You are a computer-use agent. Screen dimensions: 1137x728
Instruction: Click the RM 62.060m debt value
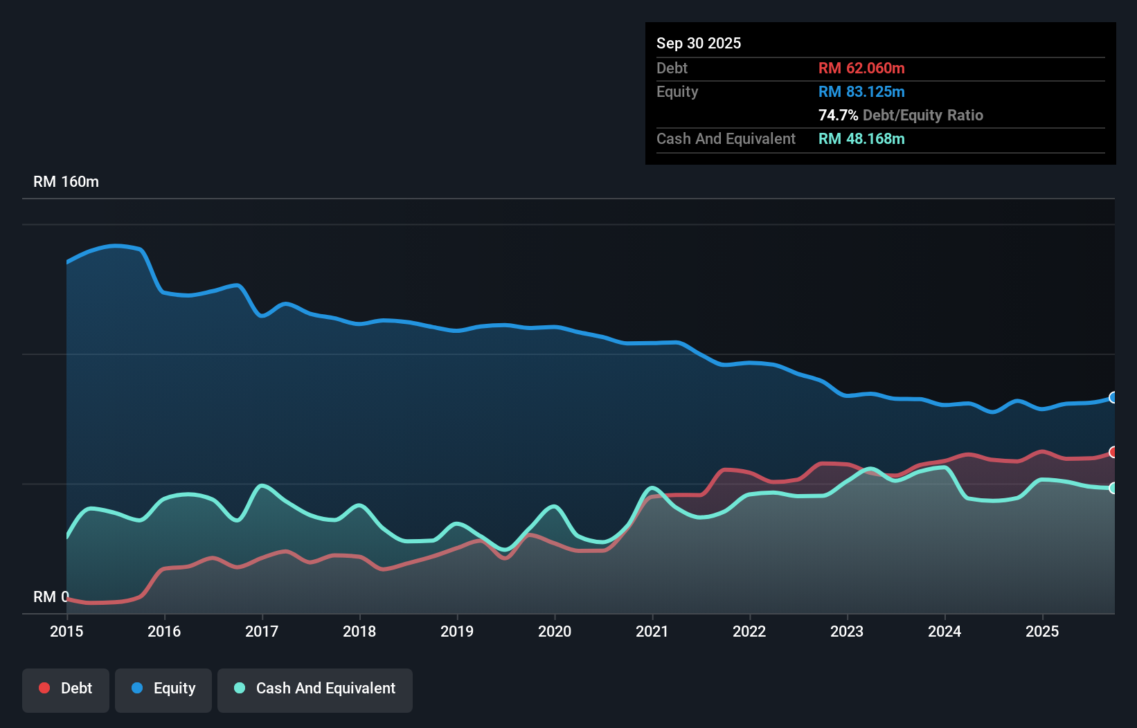861,68
